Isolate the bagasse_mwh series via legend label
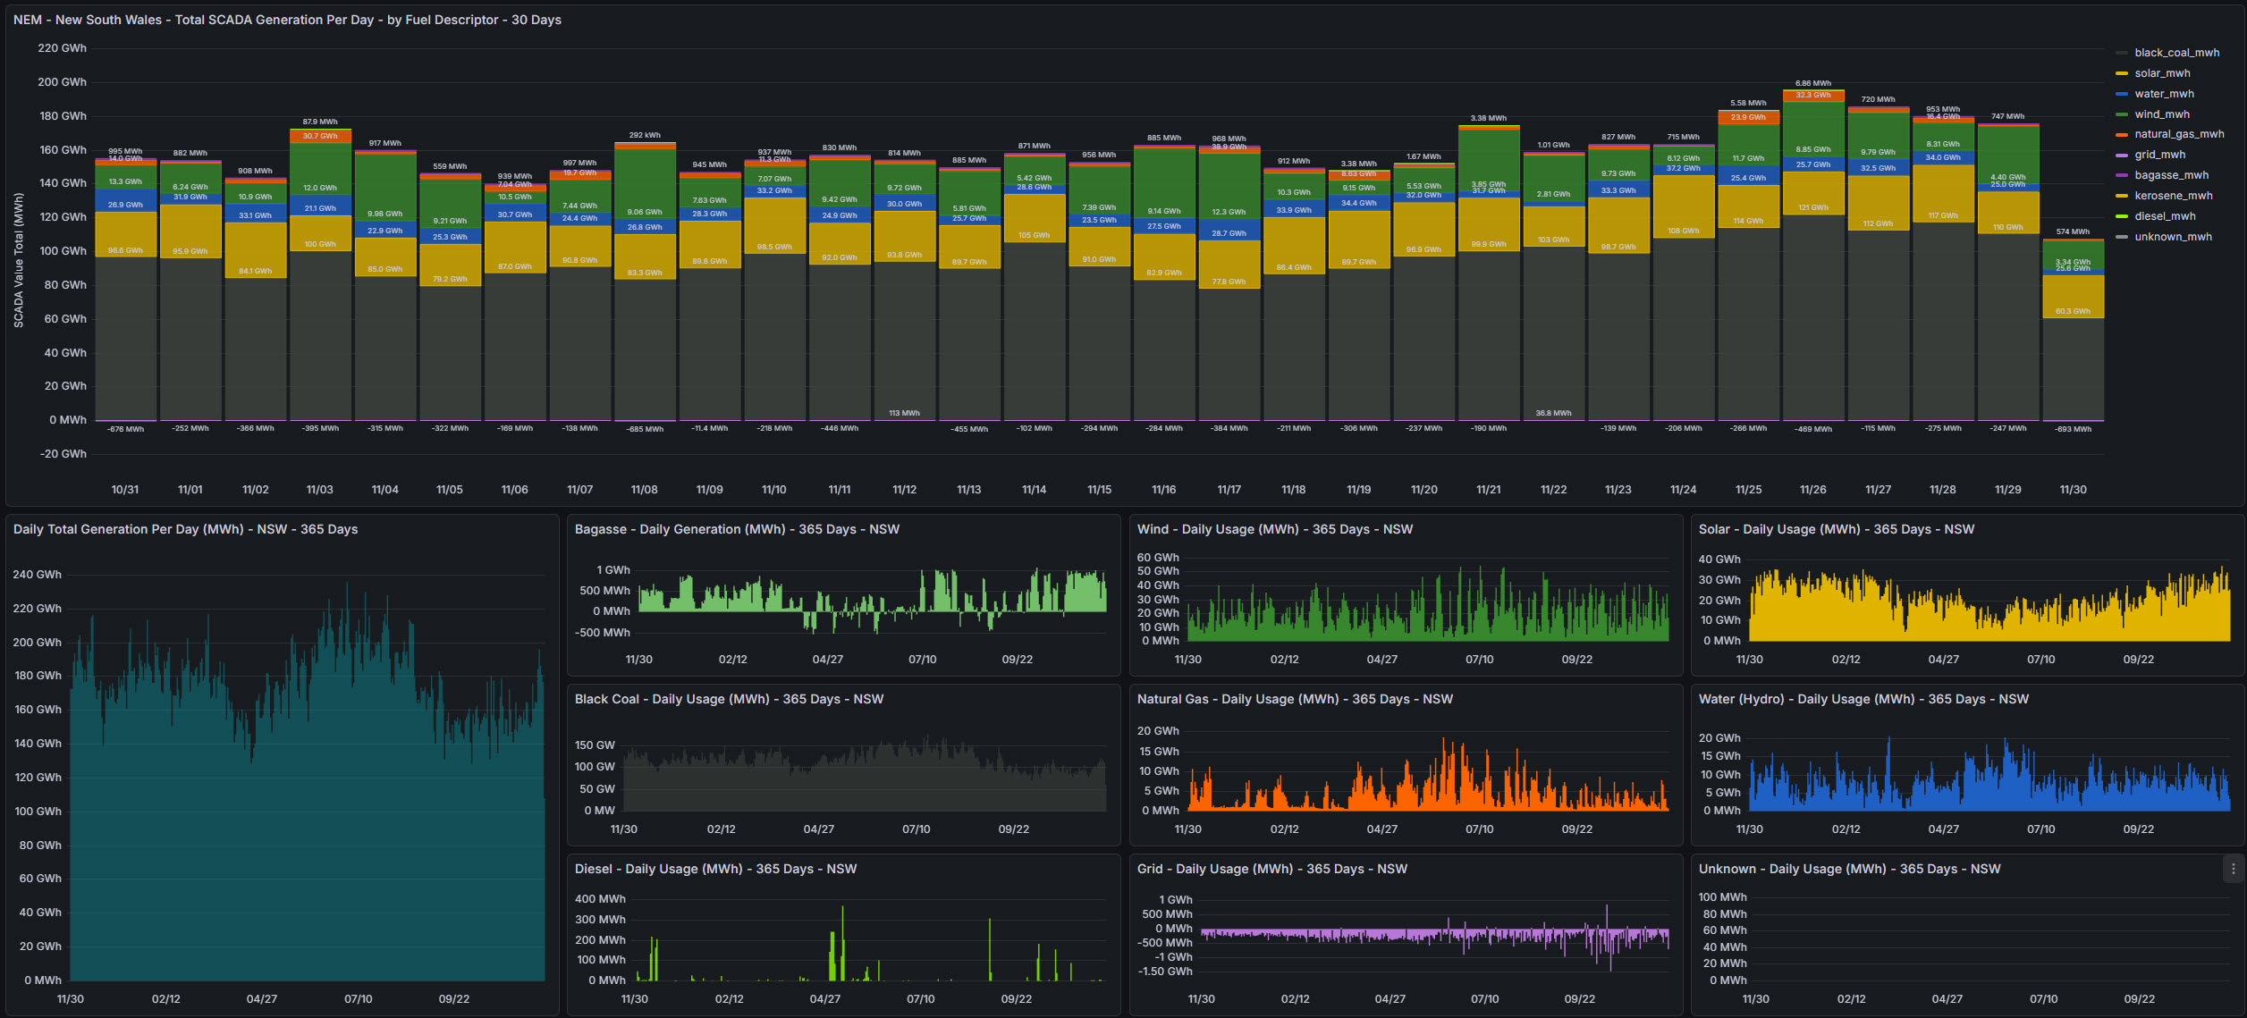The width and height of the screenshot is (2247, 1018). 2171,175
